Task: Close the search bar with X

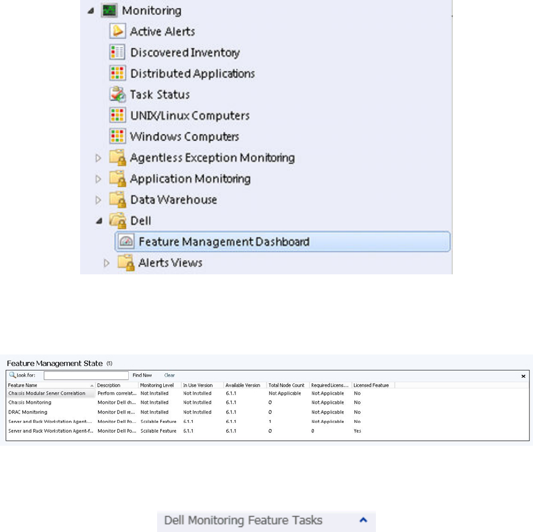Action: pyautogui.click(x=524, y=376)
